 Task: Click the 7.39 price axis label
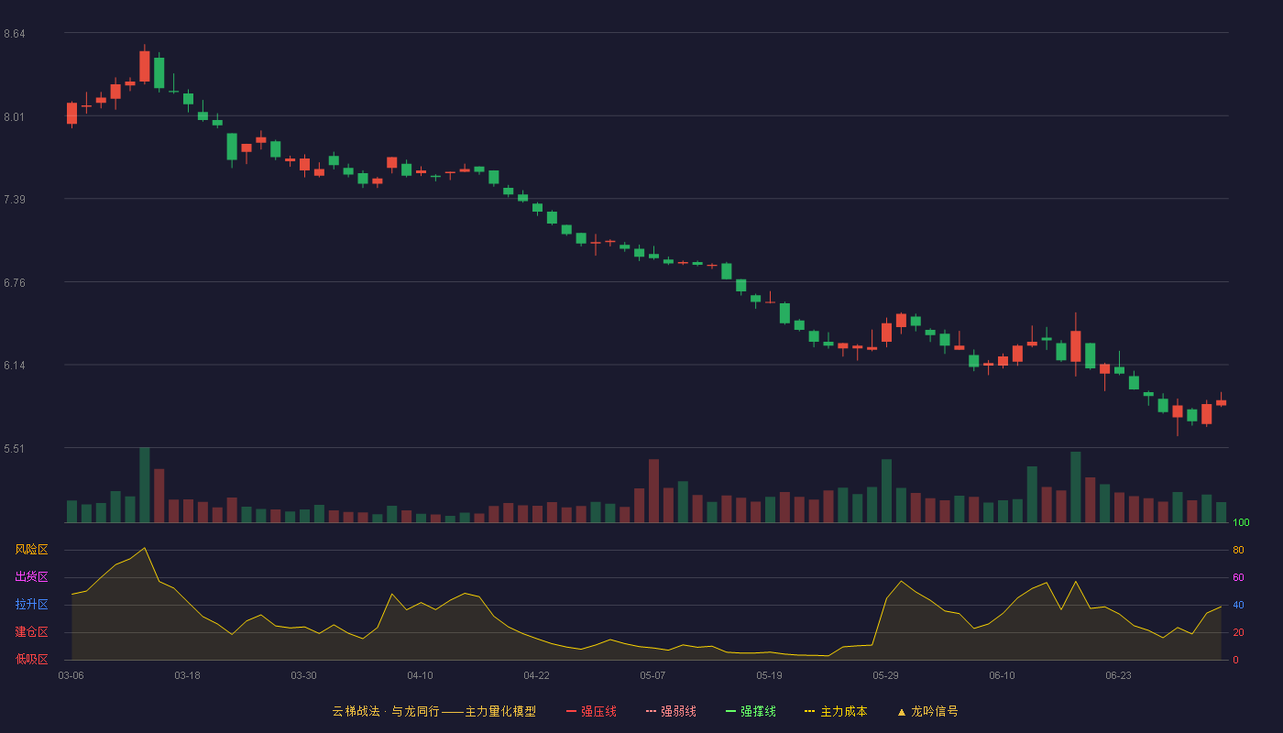(x=15, y=200)
